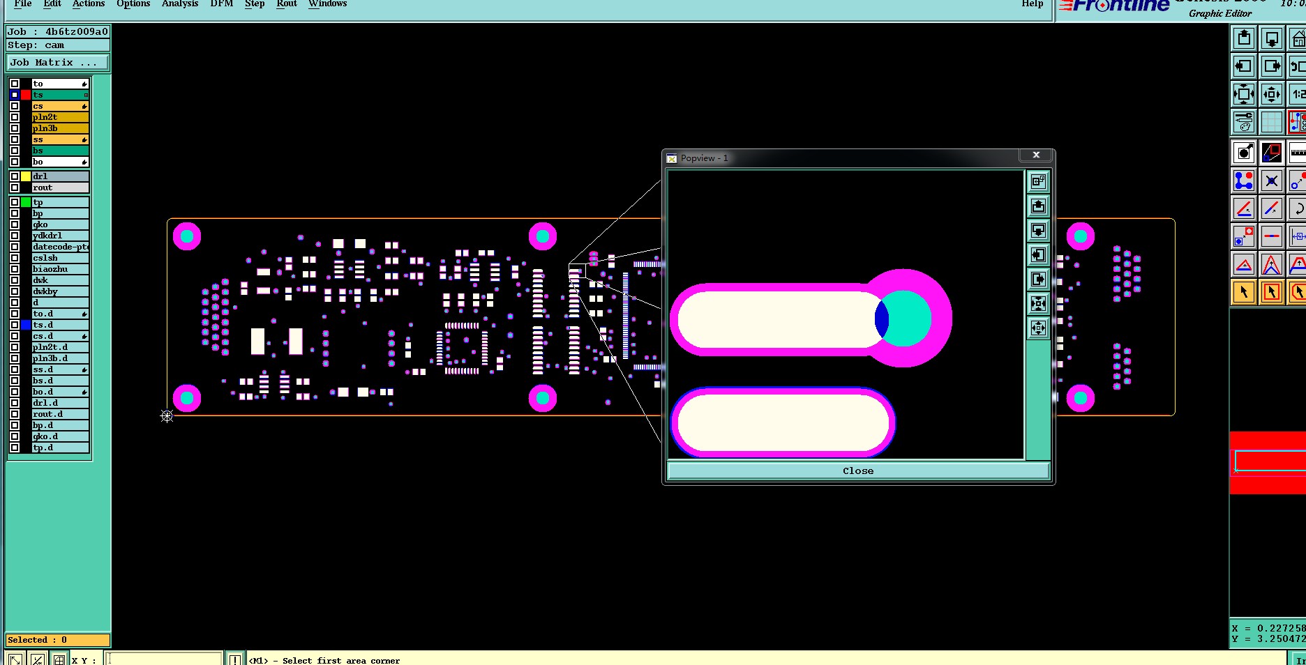The height and width of the screenshot is (665, 1306).
Task: Toggle checkbox for layer 'drl'
Action: pos(15,176)
